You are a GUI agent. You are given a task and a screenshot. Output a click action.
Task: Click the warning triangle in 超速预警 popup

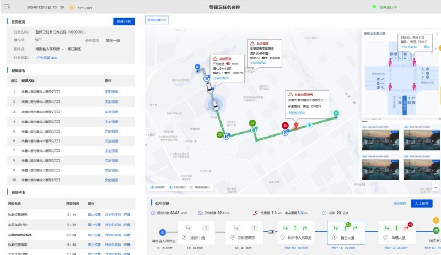[x=215, y=58]
